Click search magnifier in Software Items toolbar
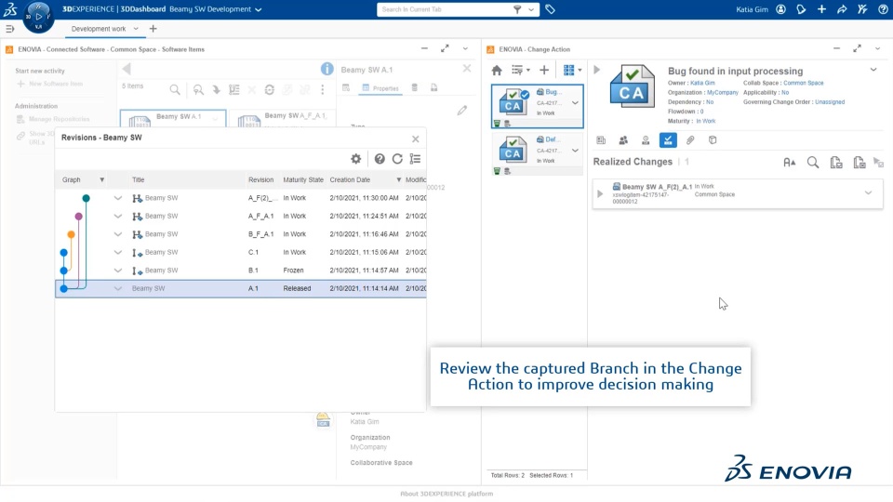The image size is (893, 502). click(175, 90)
